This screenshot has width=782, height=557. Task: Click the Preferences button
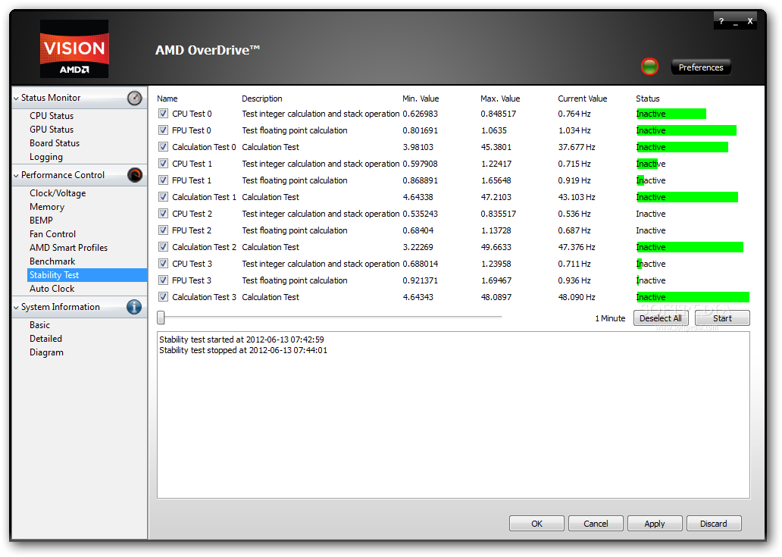[701, 67]
